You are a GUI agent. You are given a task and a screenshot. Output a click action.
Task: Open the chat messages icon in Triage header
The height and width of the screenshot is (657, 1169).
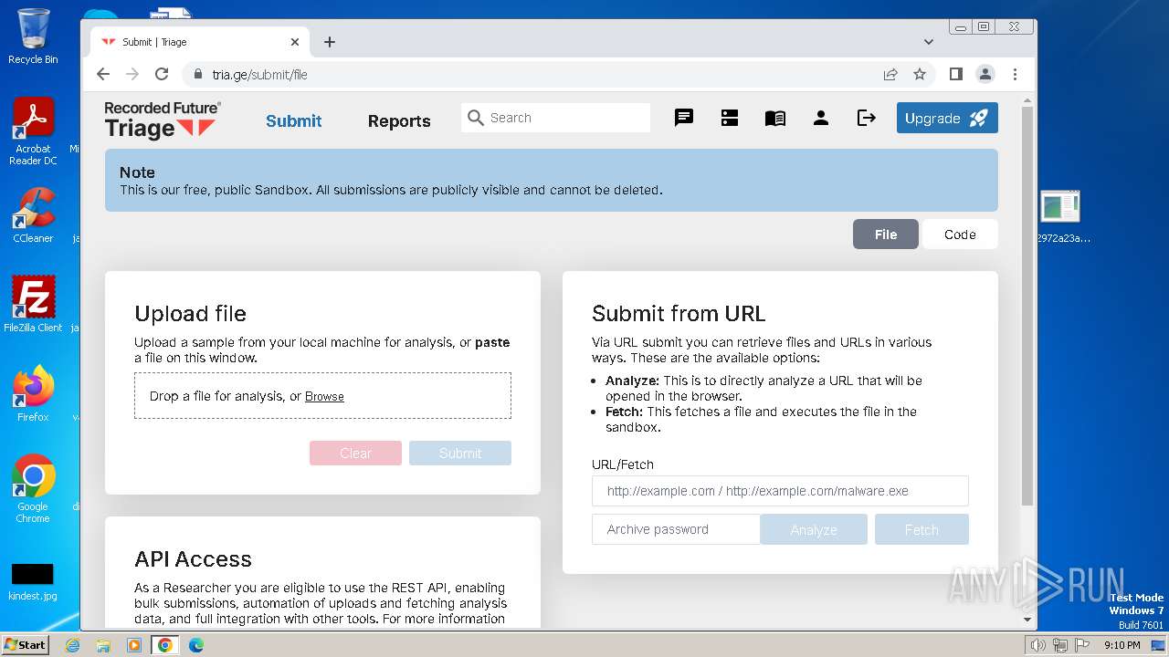pos(684,118)
